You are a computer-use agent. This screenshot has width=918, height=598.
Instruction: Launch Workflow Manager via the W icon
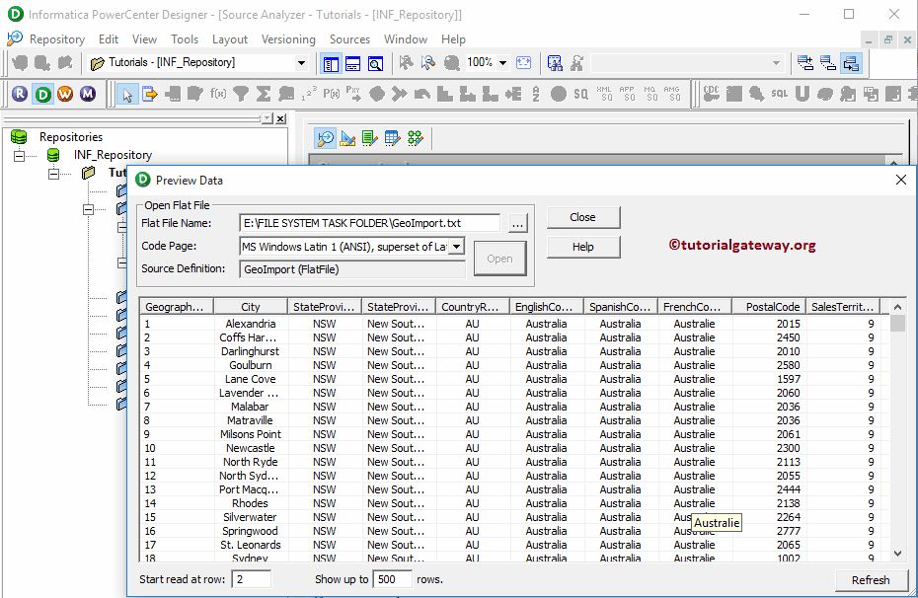[x=65, y=94]
